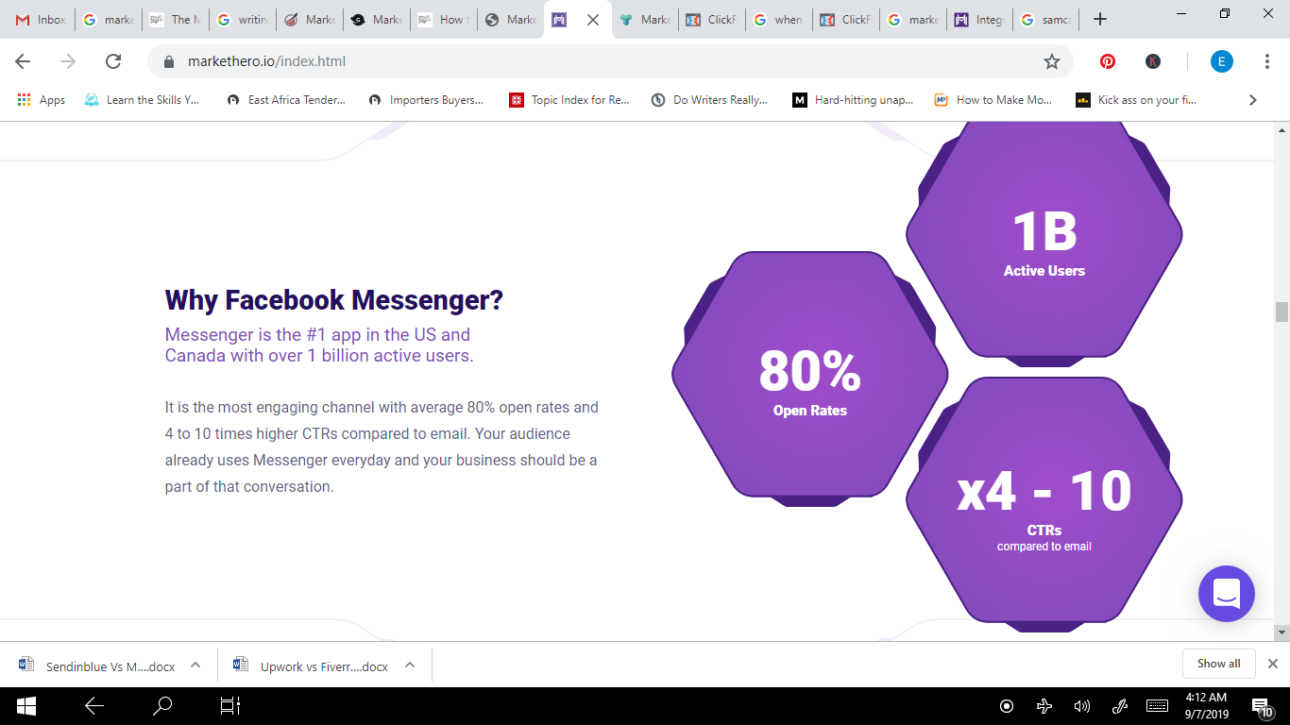Click the scrollbar up arrow
Image resolution: width=1290 pixels, height=725 pixels.
[x=1282, y=129]
